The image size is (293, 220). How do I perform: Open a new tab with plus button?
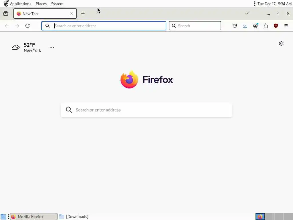tap(83, 14)
